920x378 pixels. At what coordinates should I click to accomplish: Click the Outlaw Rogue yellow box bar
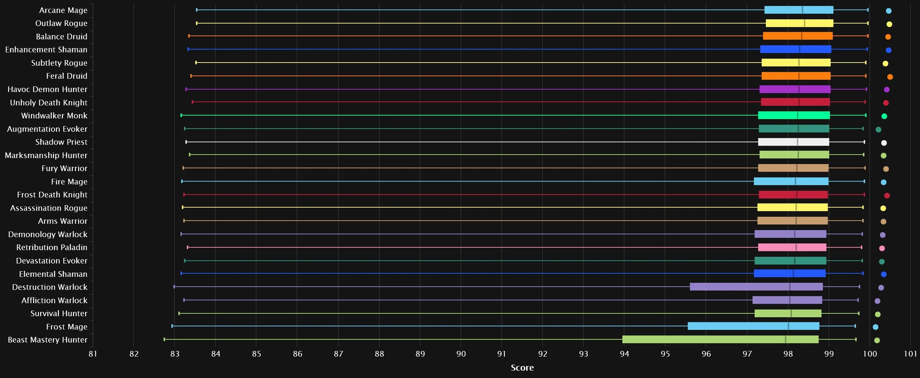[800, 23]
